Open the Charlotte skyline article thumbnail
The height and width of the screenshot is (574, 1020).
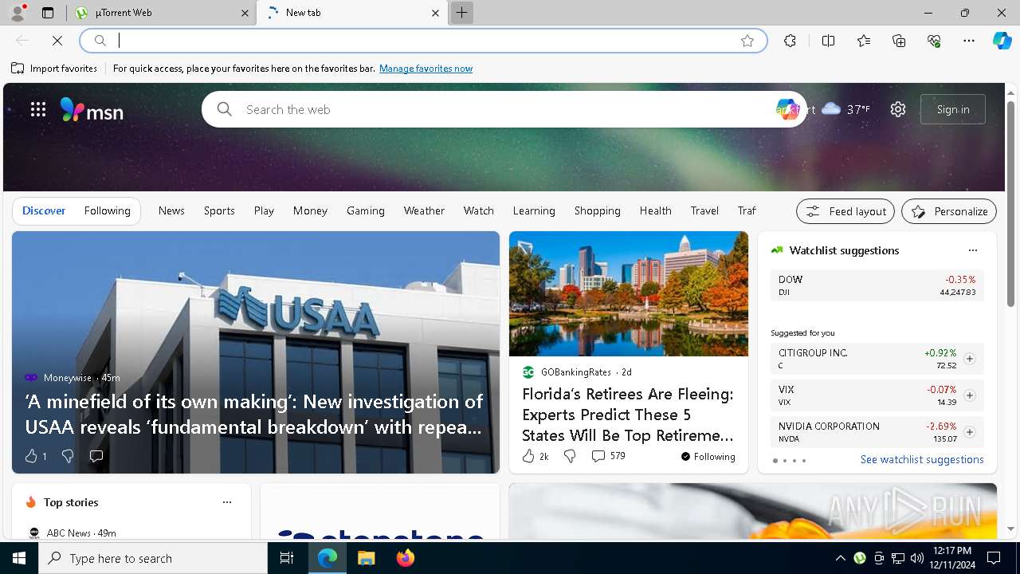629,293
